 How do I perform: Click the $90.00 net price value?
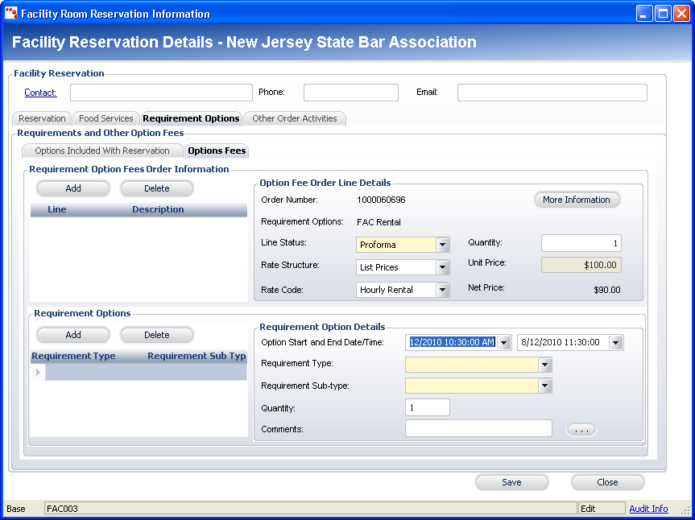607,290
